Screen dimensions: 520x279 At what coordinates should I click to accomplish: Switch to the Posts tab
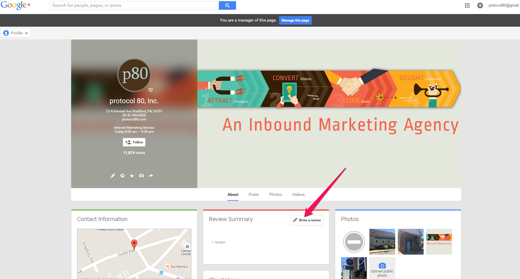(x=254, y=194)
